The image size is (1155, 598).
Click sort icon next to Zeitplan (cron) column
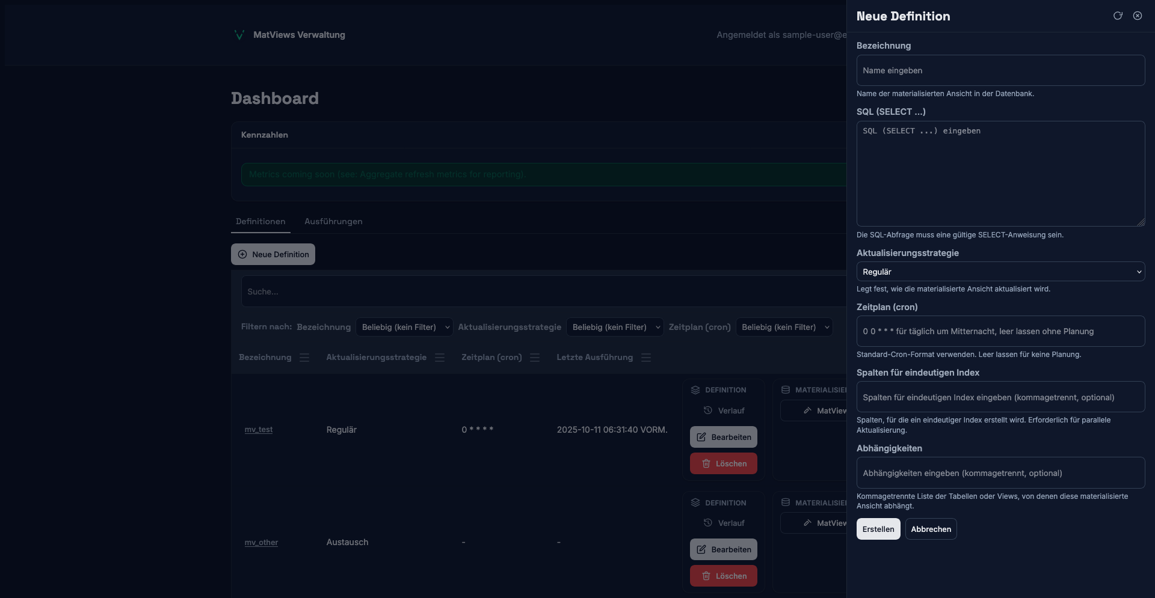click(x=535, y=358)
